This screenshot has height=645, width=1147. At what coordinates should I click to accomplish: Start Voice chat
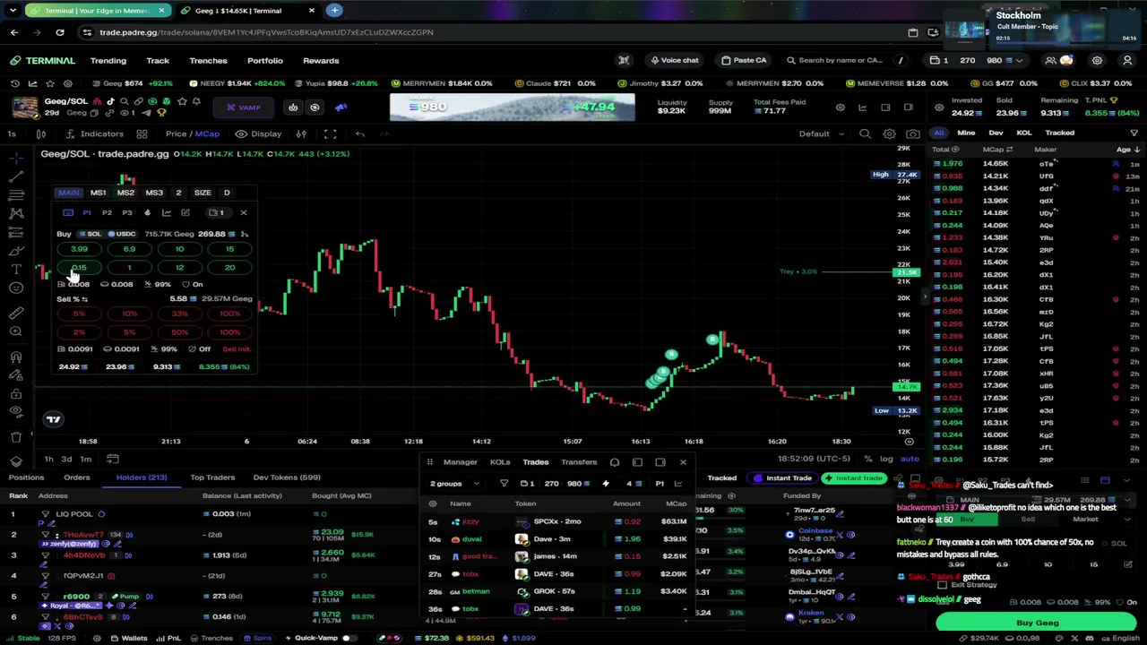pyautogui.click(x=674, y=61)
